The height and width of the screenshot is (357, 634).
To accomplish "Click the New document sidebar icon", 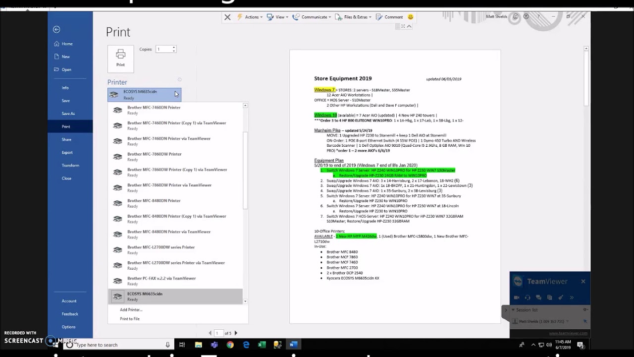I will pyautogui.click(x=56, y=57).
